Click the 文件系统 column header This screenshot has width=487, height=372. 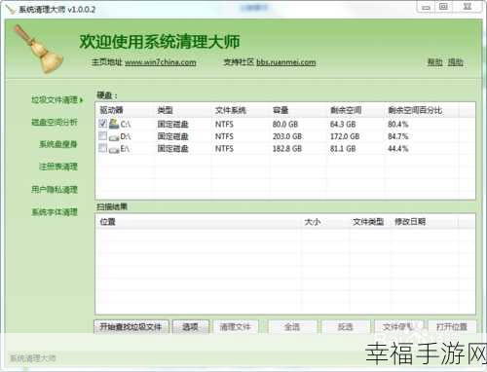click(x=231, y=110)
